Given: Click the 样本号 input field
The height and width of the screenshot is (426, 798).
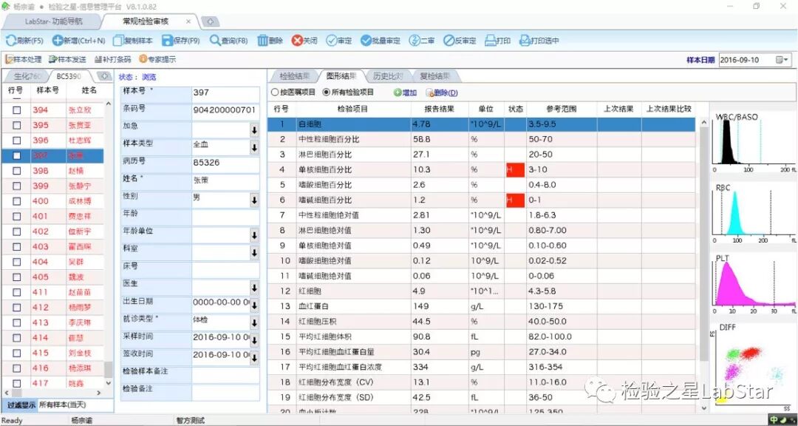Looking at the screenshot, I should 225,93.
